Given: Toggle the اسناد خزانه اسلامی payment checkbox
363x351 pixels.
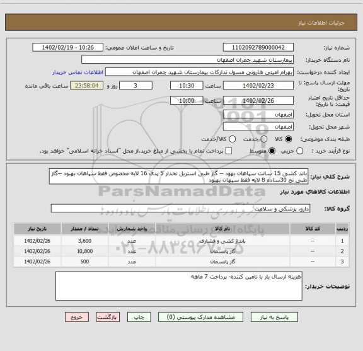Looking at the screenshot, I should click(229, 151).
